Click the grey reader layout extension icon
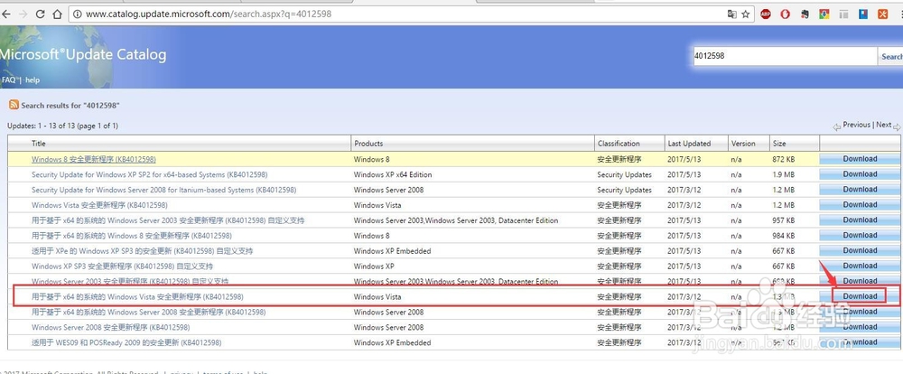The image size is (903, 374). [843, 14]
